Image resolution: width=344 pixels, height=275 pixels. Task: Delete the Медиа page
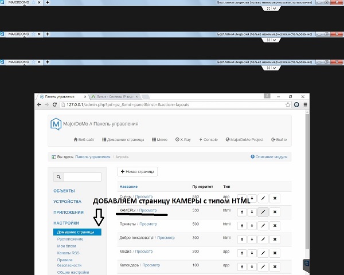click(275, 253)
